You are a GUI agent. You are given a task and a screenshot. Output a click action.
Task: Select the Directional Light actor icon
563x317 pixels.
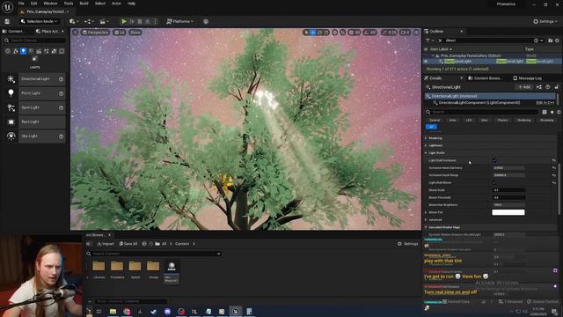[x=11, y=79]
